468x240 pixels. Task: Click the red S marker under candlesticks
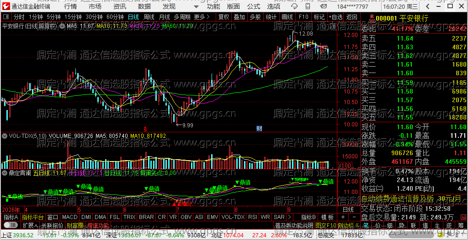(x=145, y=129)
